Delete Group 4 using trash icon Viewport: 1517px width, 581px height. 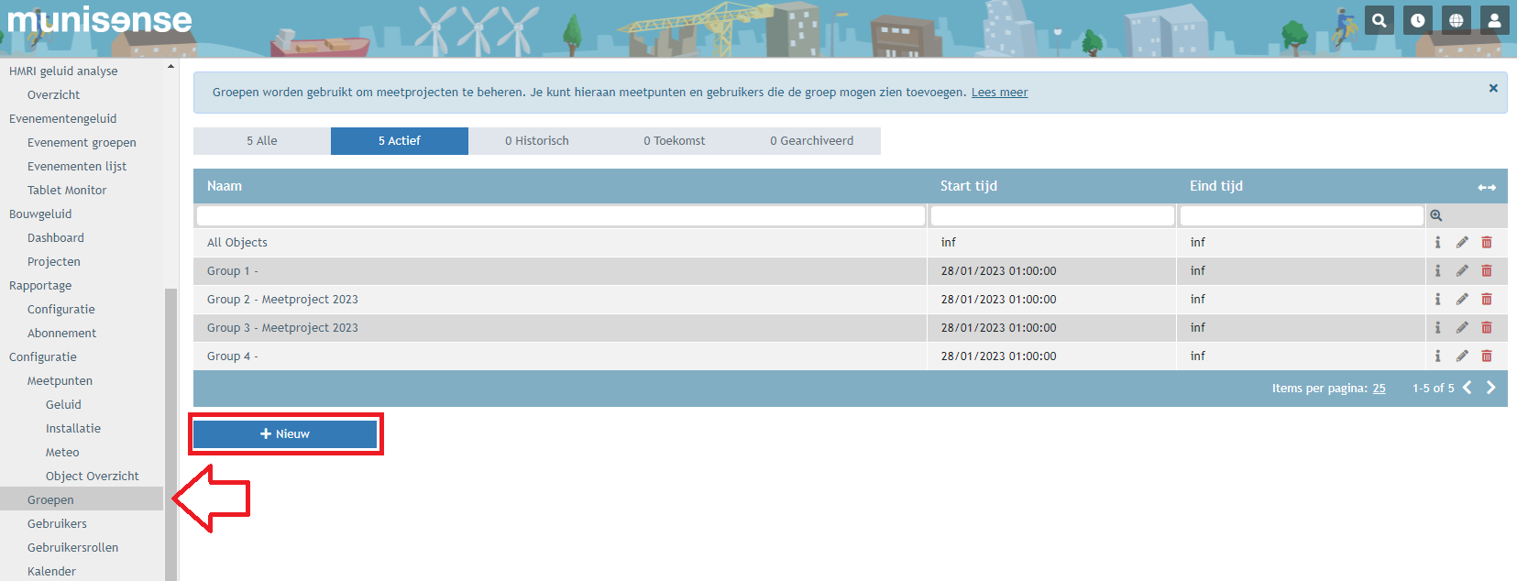tap(1487, 356)
